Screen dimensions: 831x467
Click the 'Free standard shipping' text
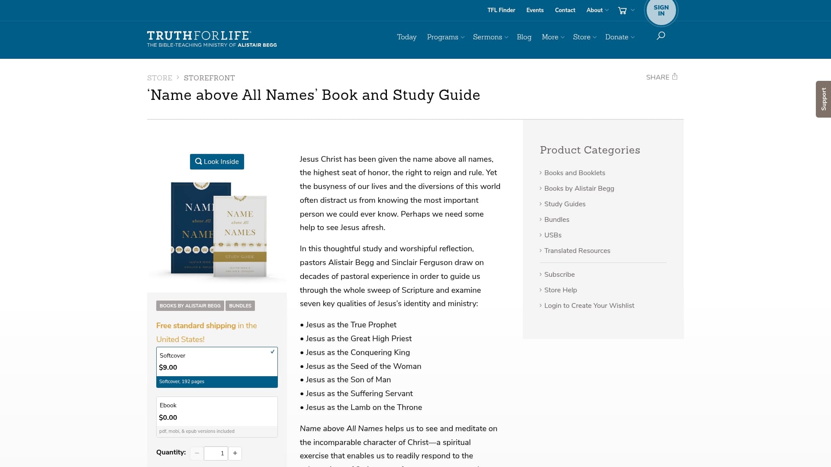click(196, 326)
